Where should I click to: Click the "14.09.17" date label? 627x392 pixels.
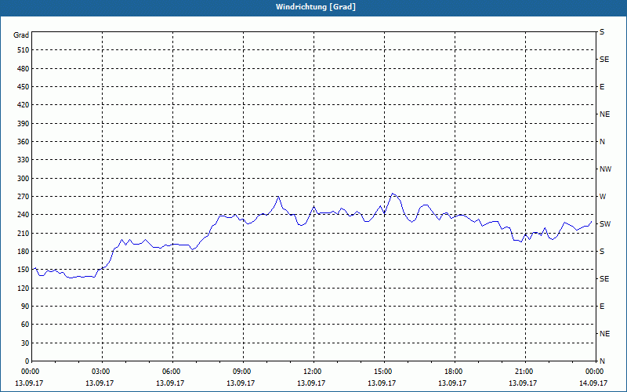[x=593, y=383]
